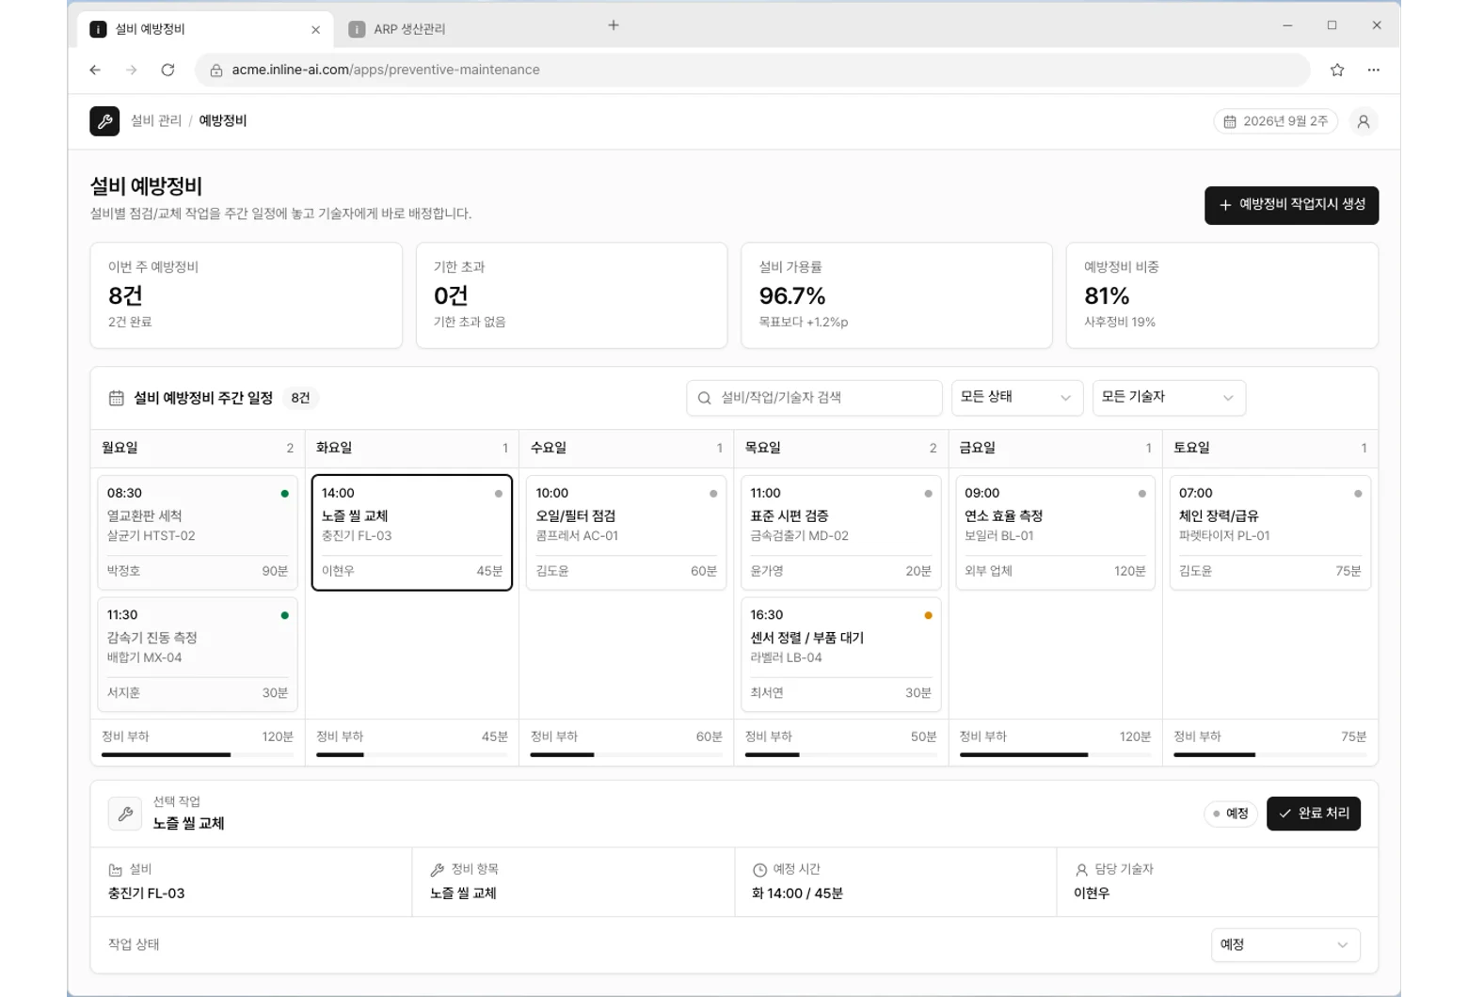Viewport: 1468px width, 997px height.
Task: Close the 설비 예방정비 tab
Action: click(315, 30)
